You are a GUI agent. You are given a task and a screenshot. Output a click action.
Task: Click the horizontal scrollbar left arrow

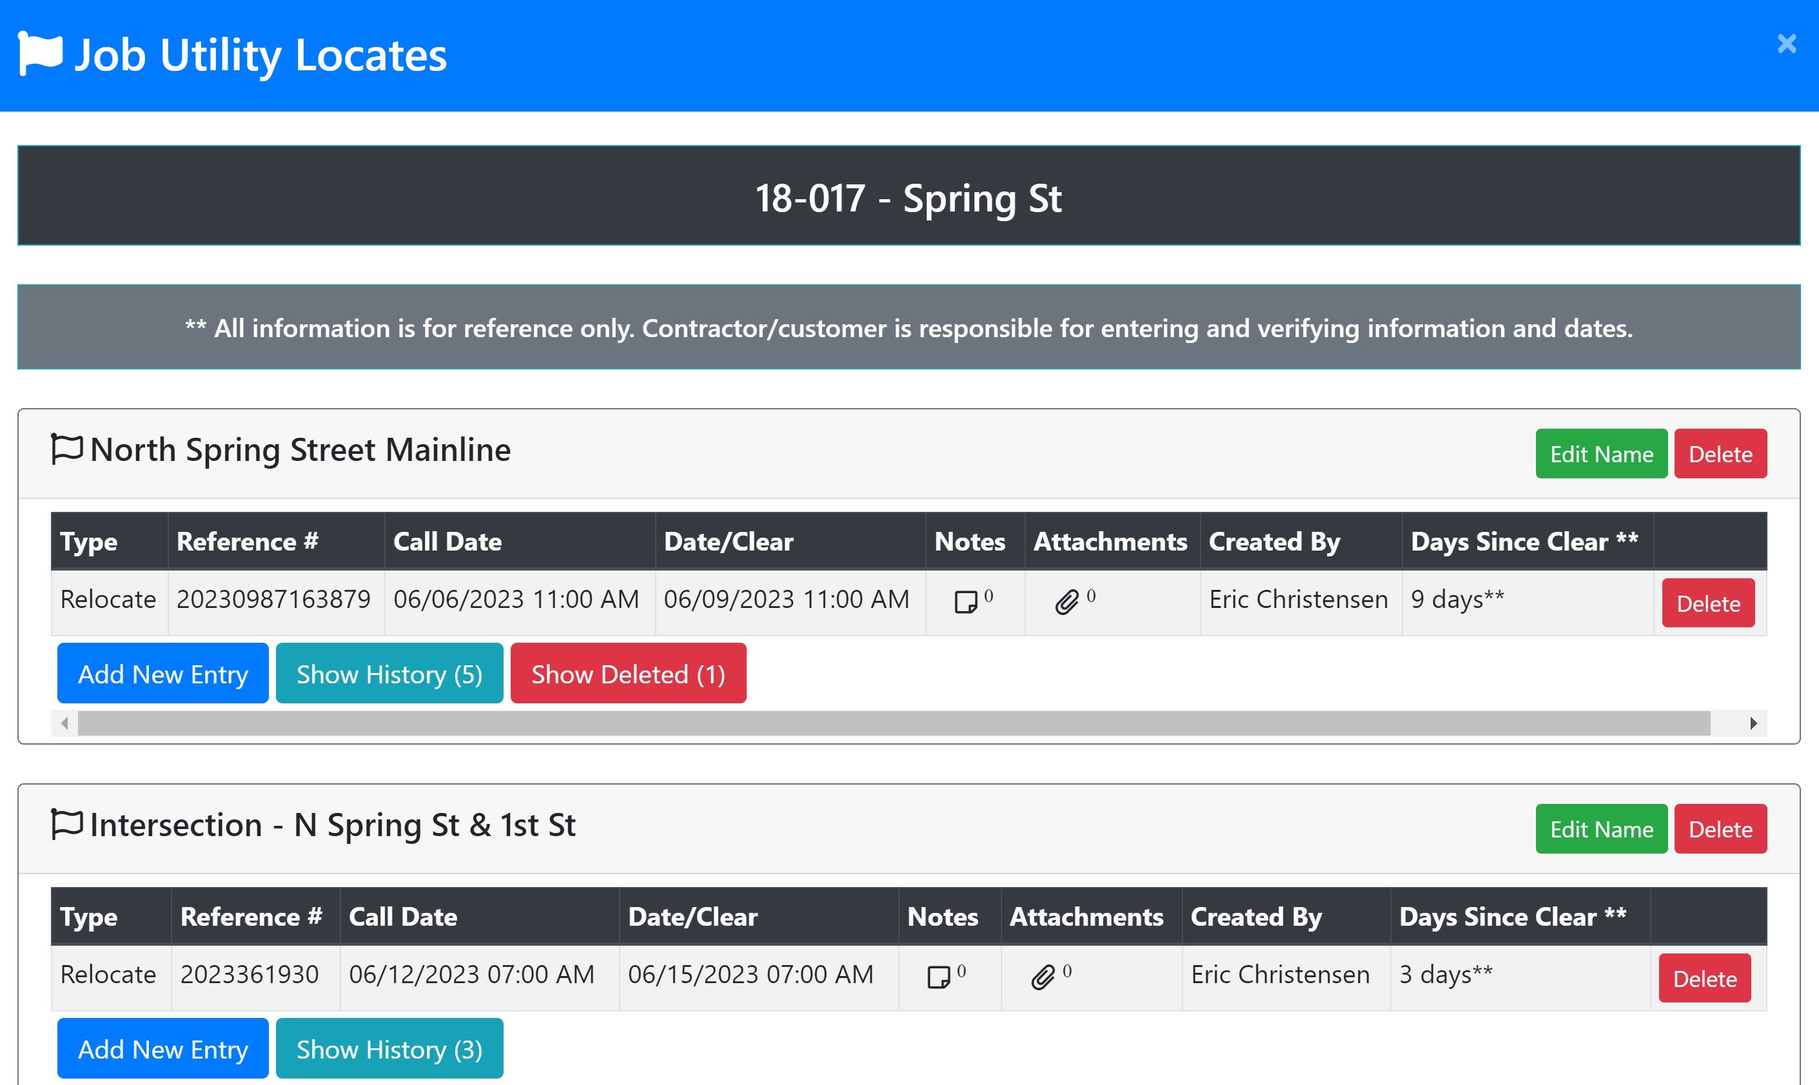coord(64,723)
